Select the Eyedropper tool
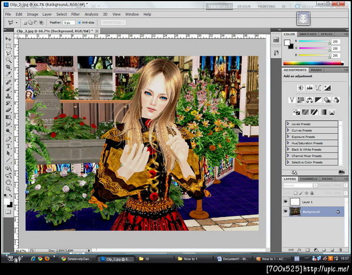This screenshot has width=352, height=275. (x=8, y=74)
